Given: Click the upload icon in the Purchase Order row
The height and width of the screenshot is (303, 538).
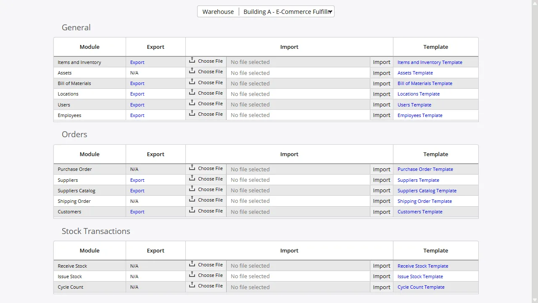Looking at the screenshot, I should [193, 167].
